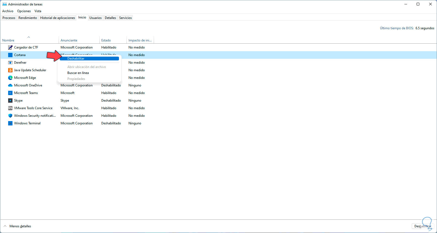Screen dimensions: 437x233
Task: Click Ninguno impact in Windows Terminal row
Action: 135,123
